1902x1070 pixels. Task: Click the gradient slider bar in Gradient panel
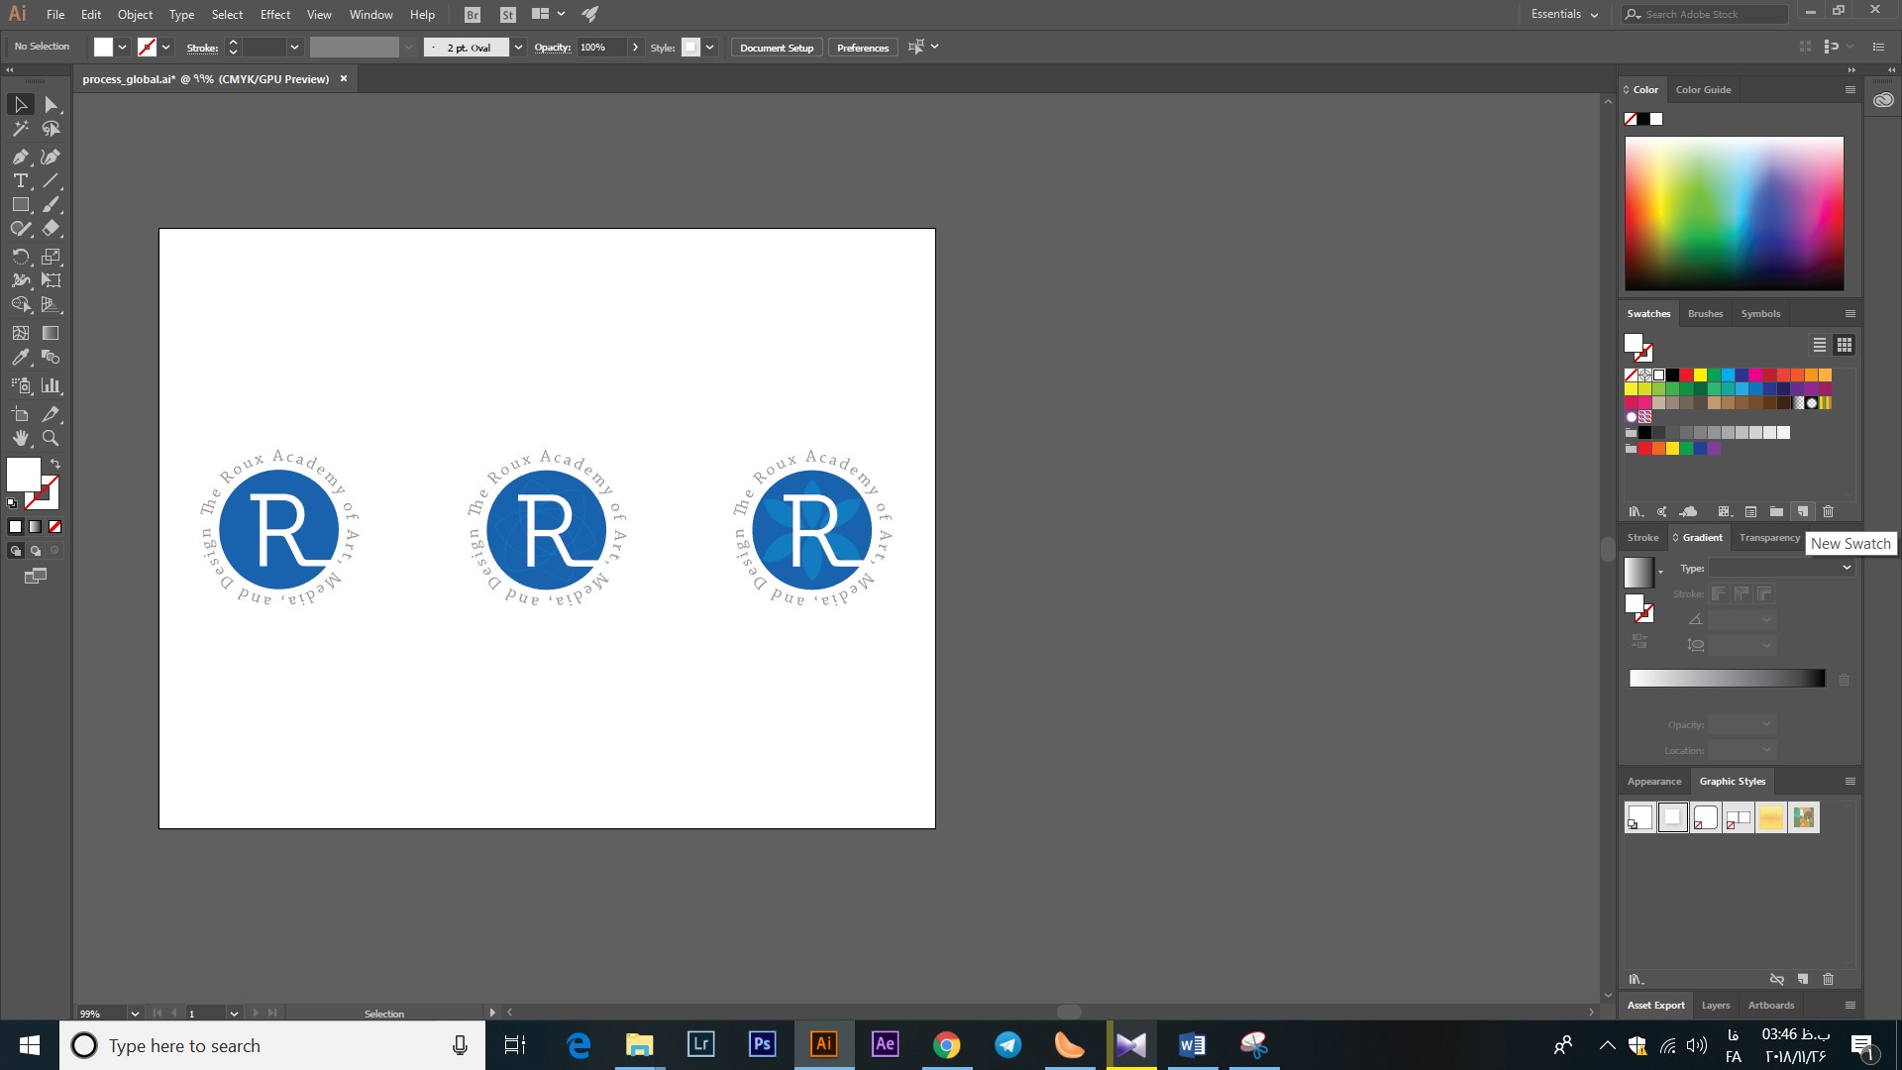tap(1727, 679)
